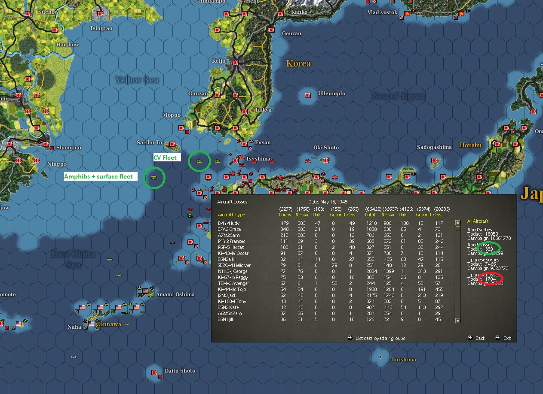
Task: Click the Japanese flag beside Haichow
Action: pos(55,30)
